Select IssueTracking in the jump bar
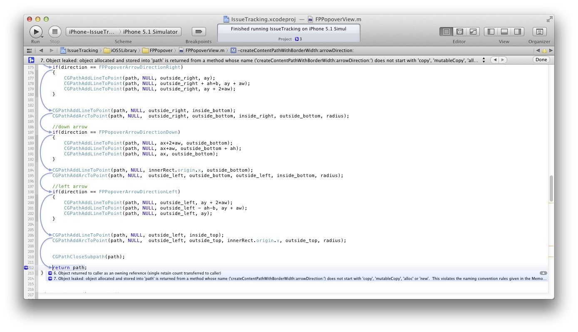This screenshot has height=332, width=578. coord(79,50)
